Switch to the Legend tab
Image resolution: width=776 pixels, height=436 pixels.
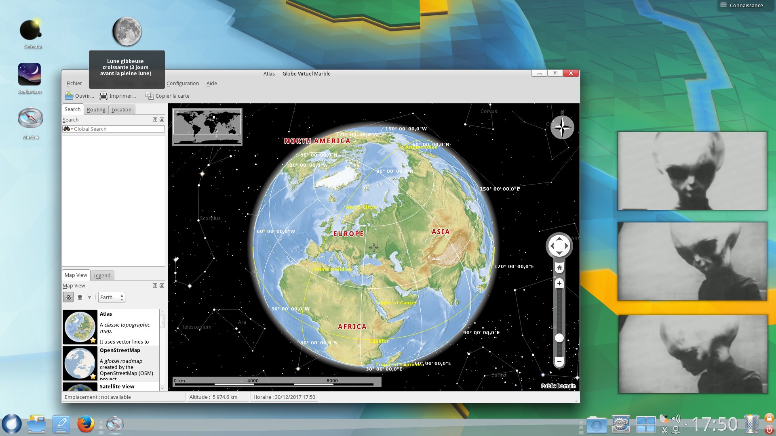pyautogui.click(x=102, y=276)
